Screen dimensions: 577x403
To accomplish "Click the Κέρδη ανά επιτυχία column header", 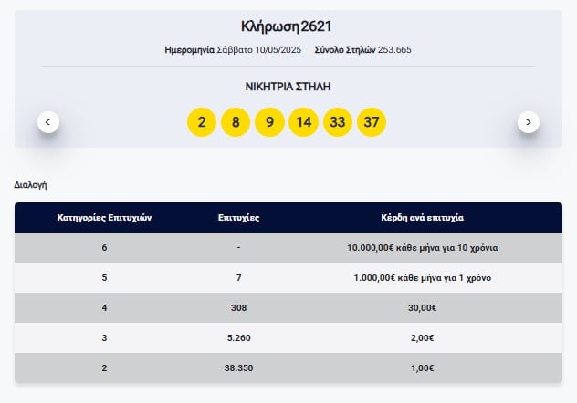I will (x=423, y=218).
